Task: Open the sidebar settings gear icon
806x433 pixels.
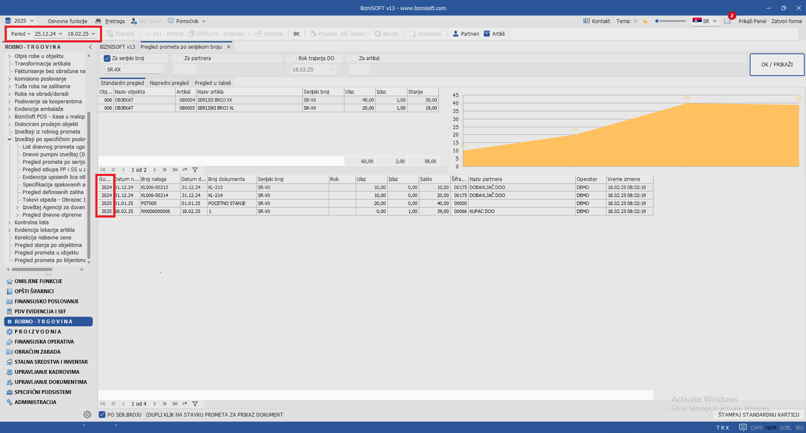Action: click(x=87, y=415)
